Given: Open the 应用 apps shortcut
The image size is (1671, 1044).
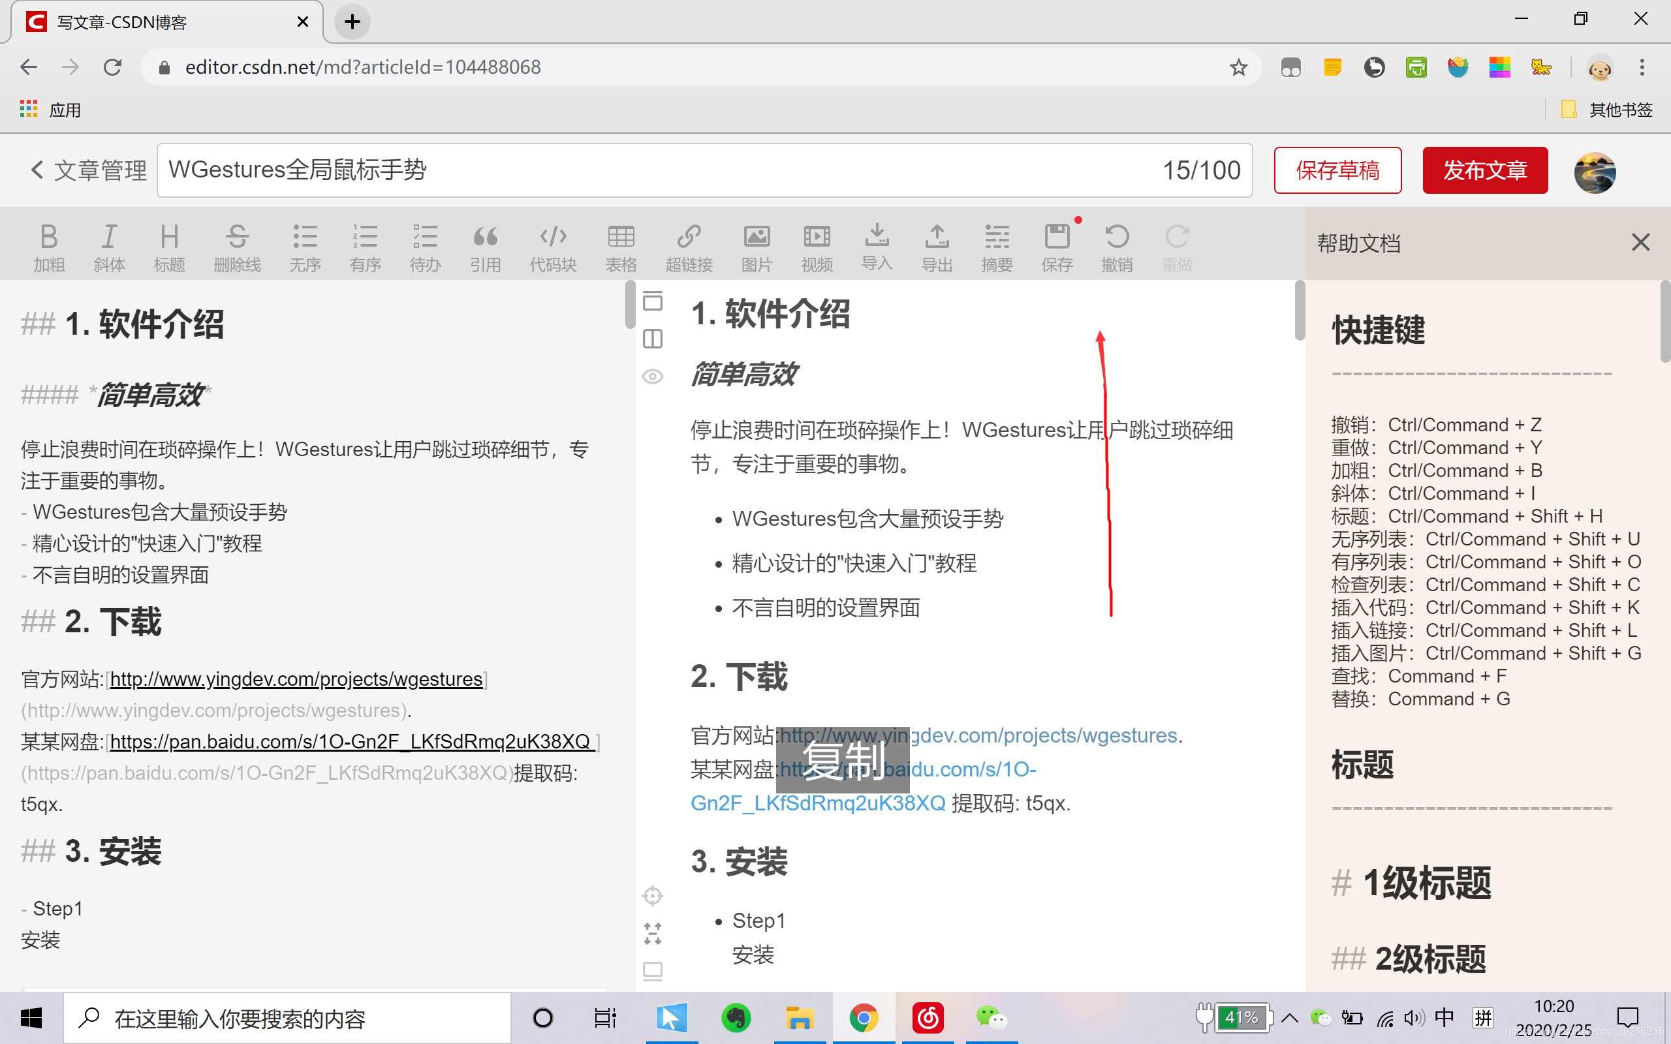Looking at the screenshot, I should [50, 109].
